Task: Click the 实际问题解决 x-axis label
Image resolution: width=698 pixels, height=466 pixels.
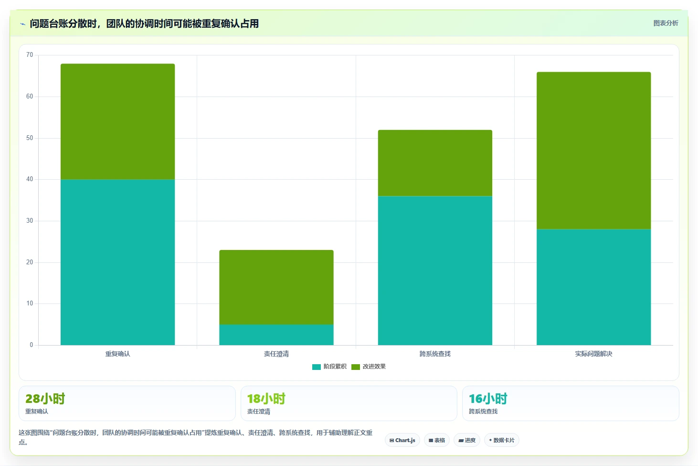Action: coord(593,354)
